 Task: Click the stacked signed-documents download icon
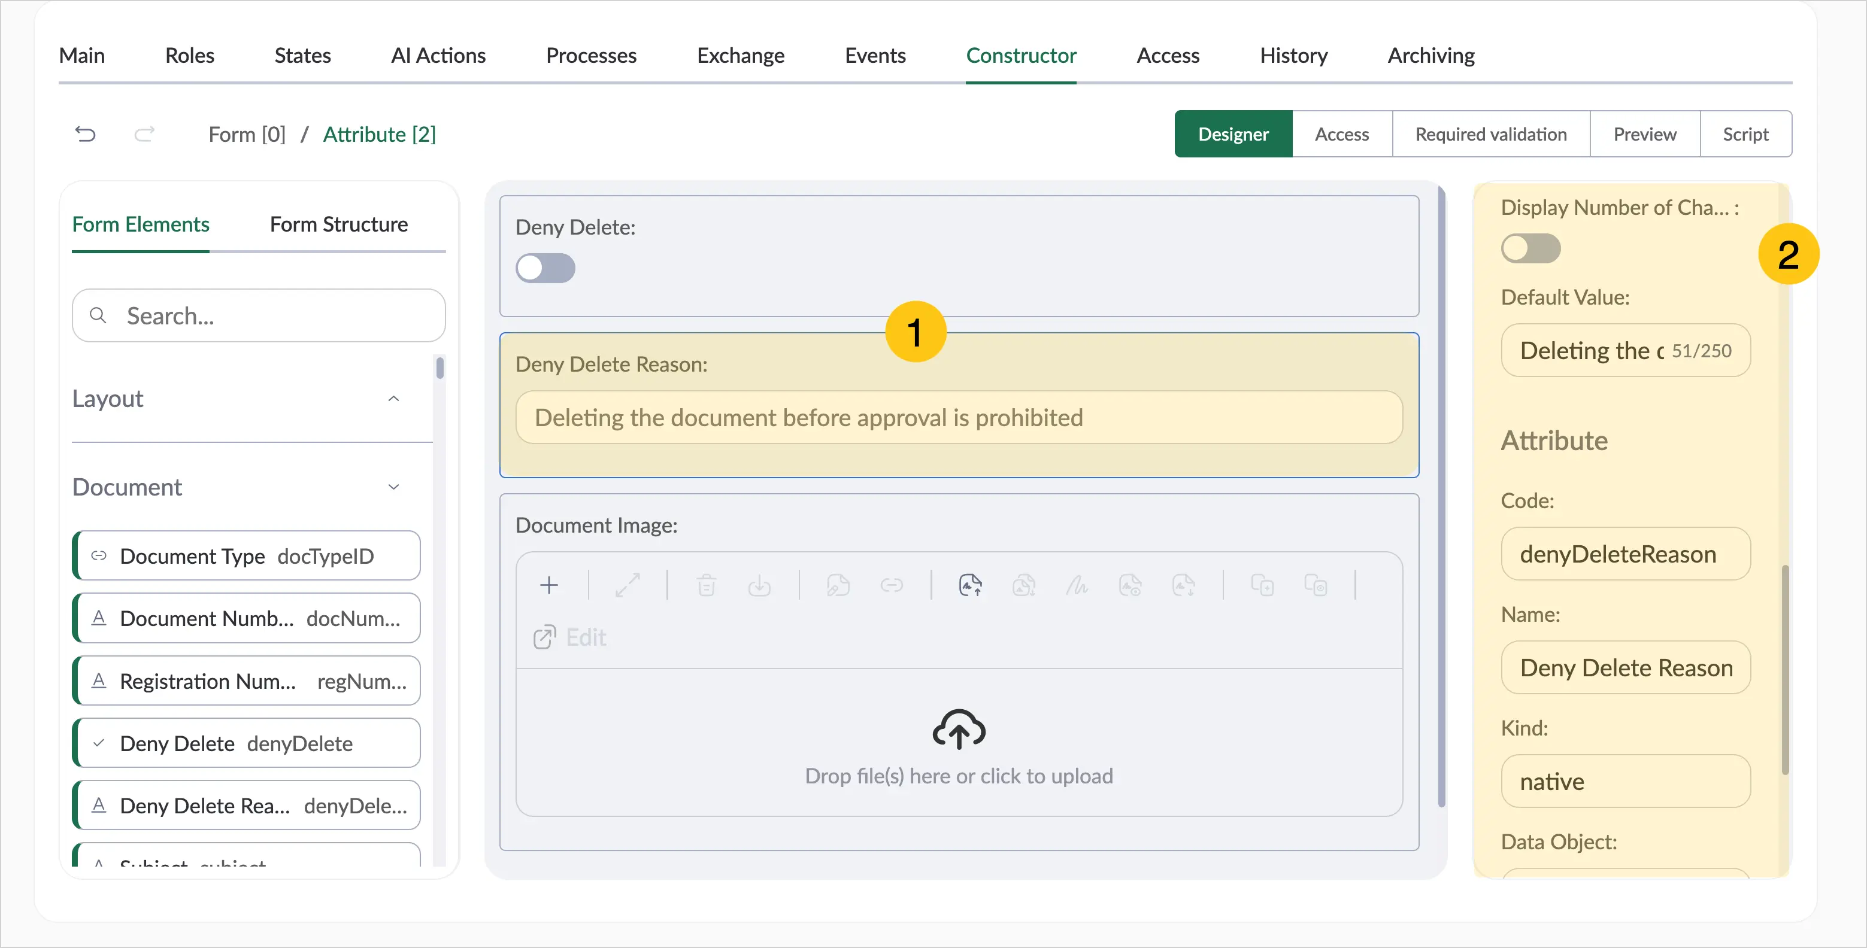(1023, 585)
